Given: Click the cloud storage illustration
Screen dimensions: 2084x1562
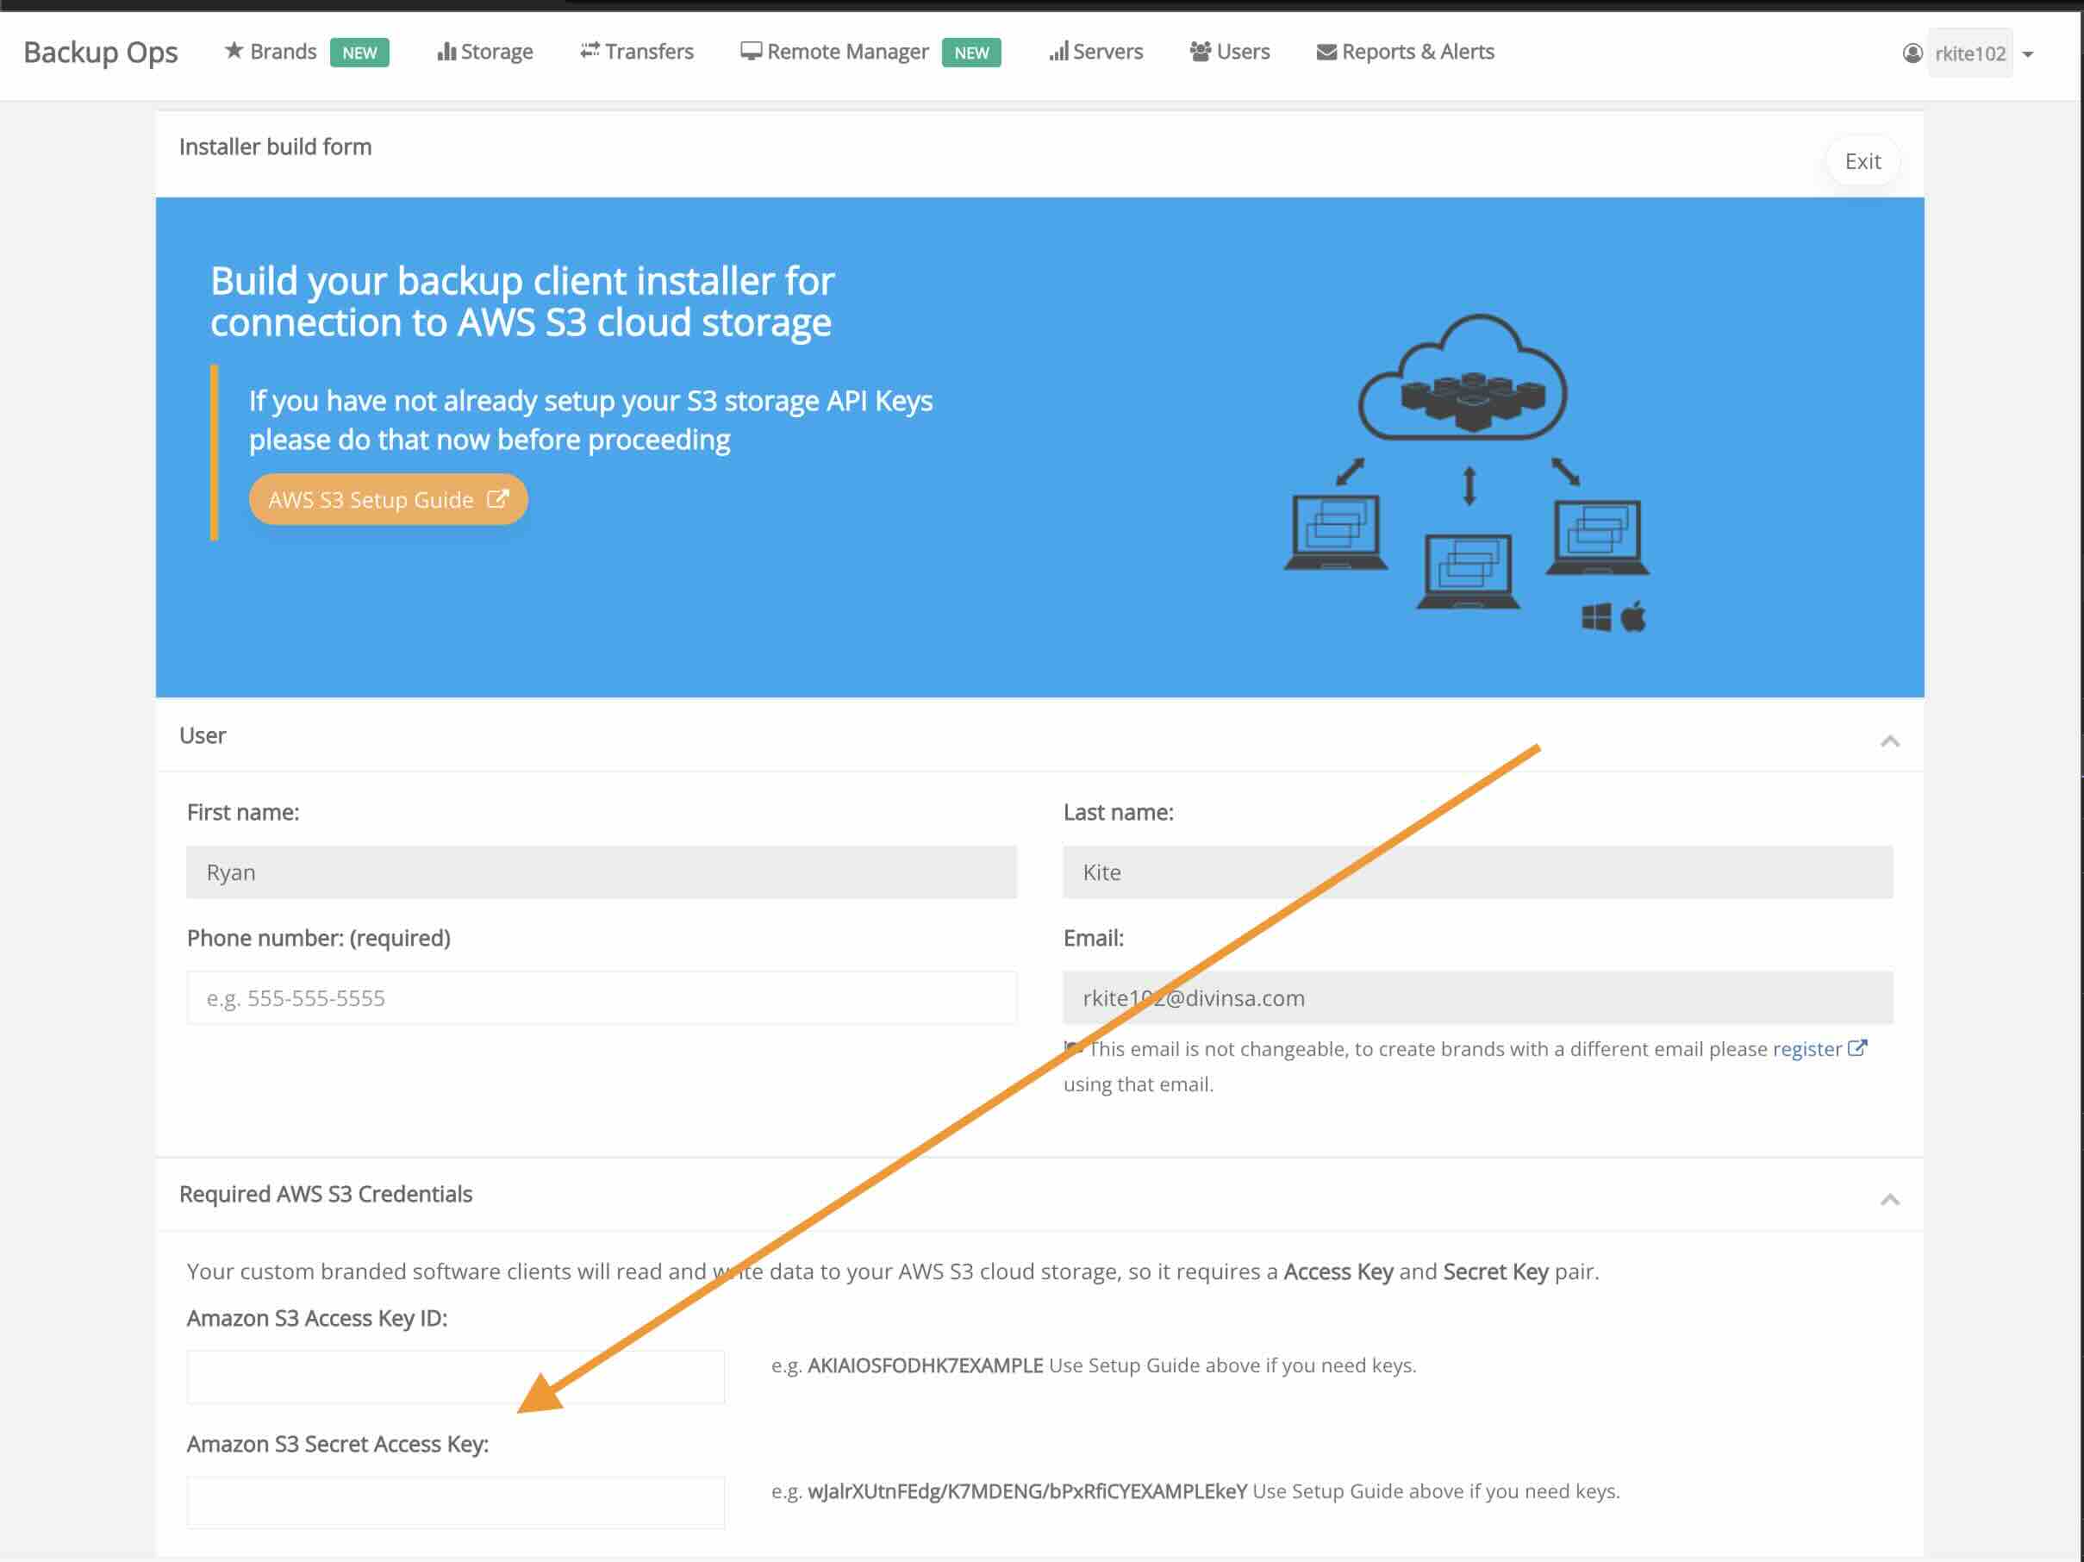Looking at the screenshot, I should (x=1467, y=473).
